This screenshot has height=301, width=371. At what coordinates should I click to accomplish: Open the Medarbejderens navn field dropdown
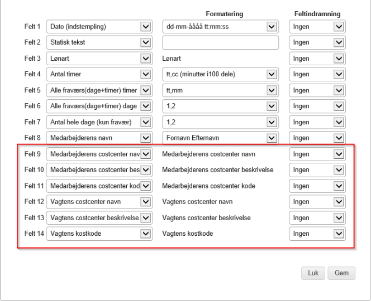[x=99, y=138]
